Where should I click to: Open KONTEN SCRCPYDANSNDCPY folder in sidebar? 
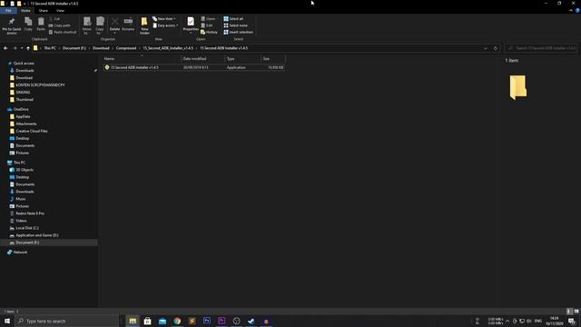[40, 84]
